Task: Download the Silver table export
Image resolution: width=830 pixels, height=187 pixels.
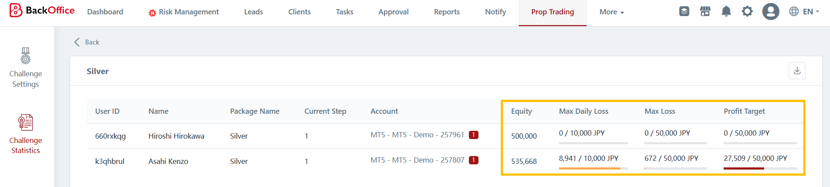Action: (x=797, y=71)
